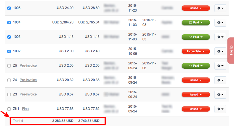Open the Incomplete status dropdown for 1002
Viewport: 234px width, 126px height.
(x=196, y=51)
